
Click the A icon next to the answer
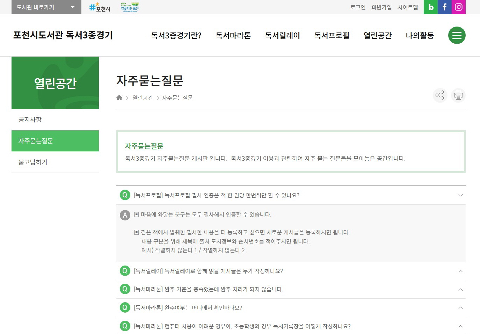pyautogui.click(x=125, y=215)
